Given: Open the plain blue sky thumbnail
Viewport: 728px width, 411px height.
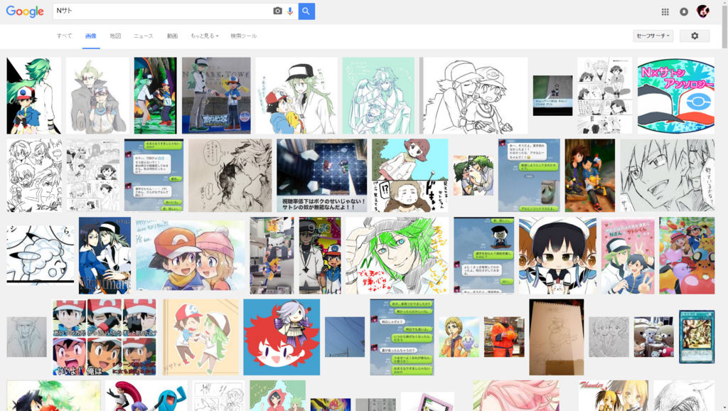Looking at the screenshot, I should pyautogui.click(x=345, y=337).
